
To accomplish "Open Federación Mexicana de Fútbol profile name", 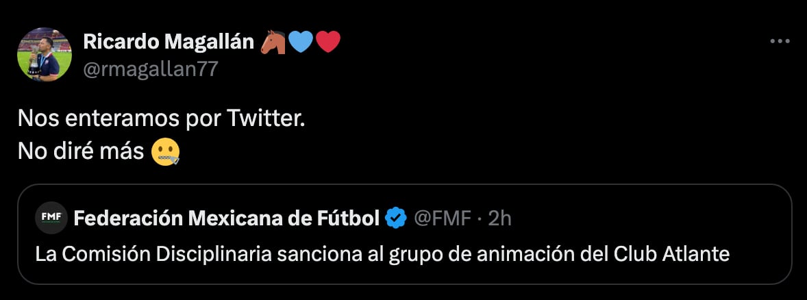I will [226, 218].
